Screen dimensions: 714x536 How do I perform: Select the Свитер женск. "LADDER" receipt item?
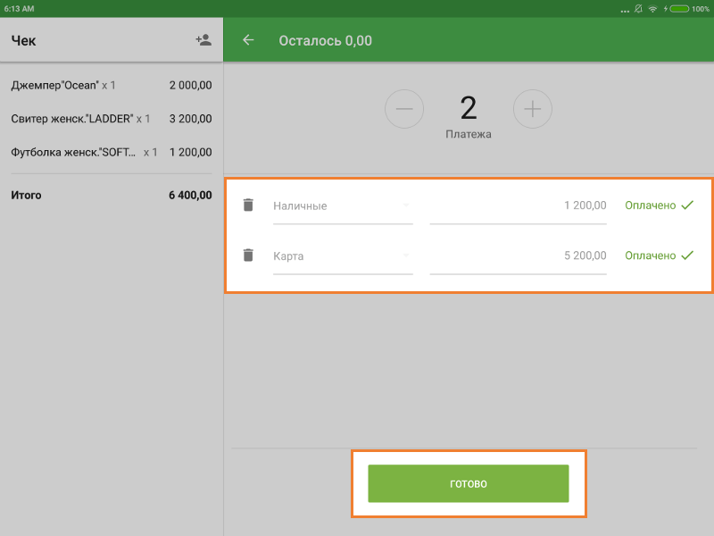[x=111, y=119]
